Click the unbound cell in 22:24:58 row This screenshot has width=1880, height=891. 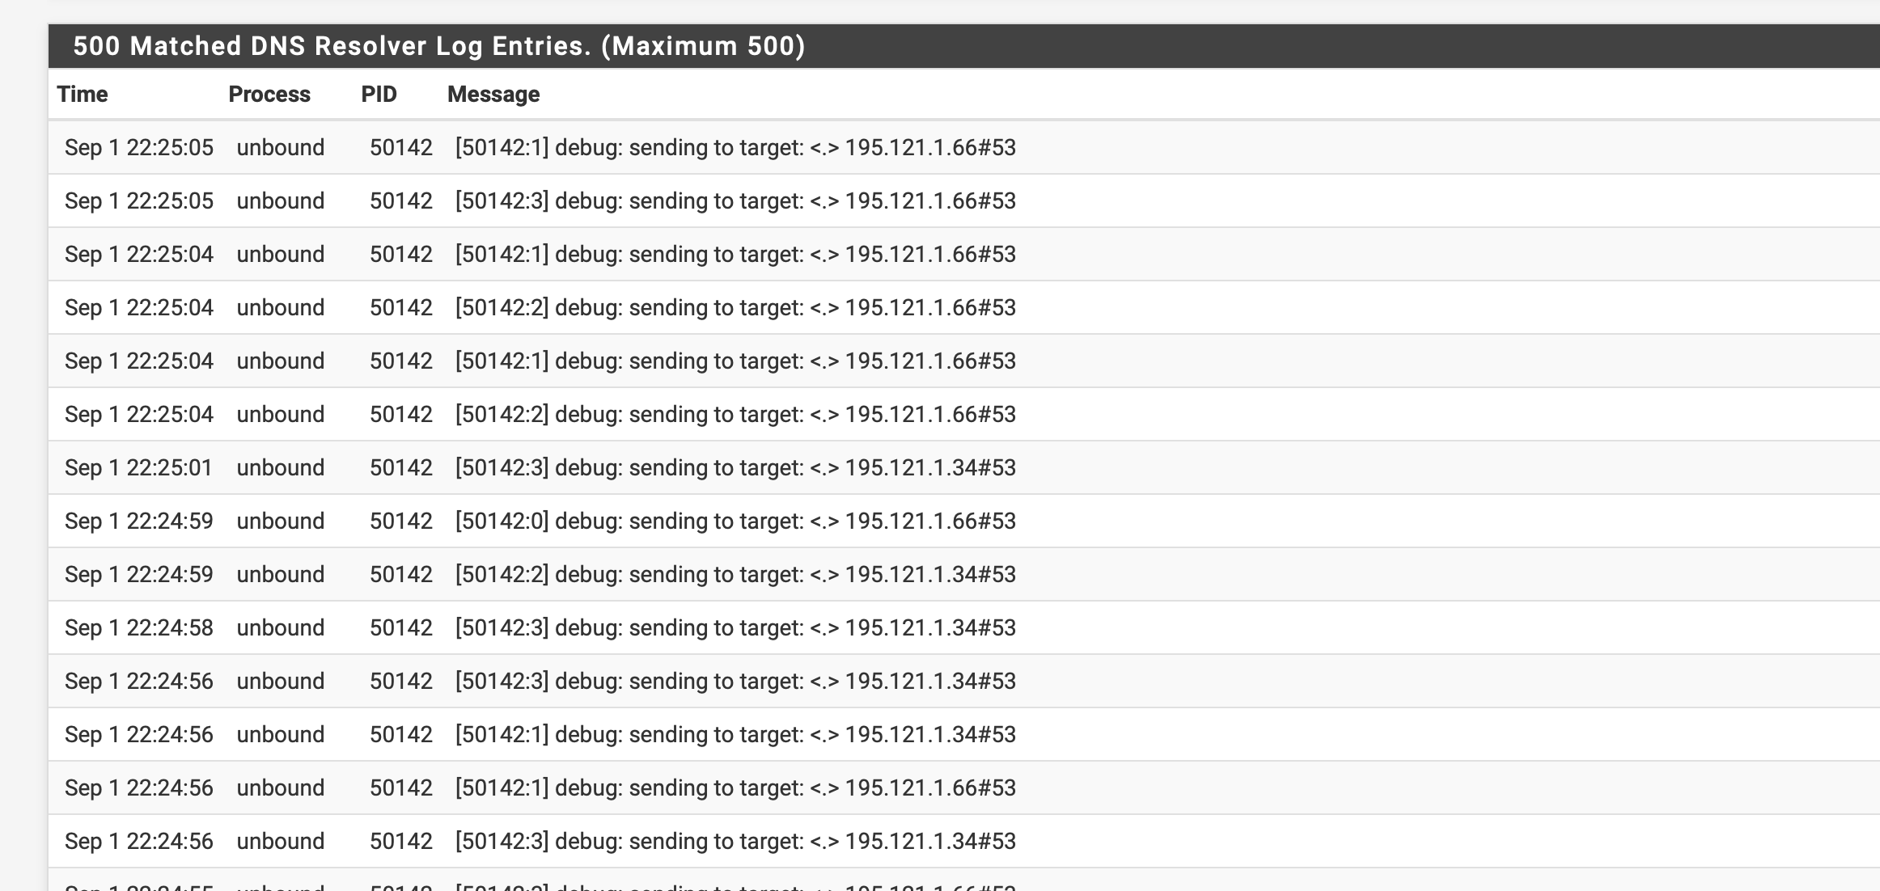(x=281, y=627)
